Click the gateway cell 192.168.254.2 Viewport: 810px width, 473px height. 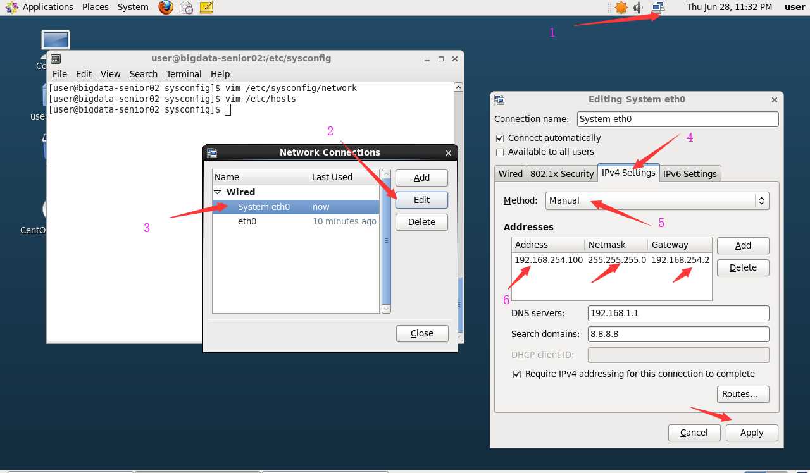(x=680, y=260)
